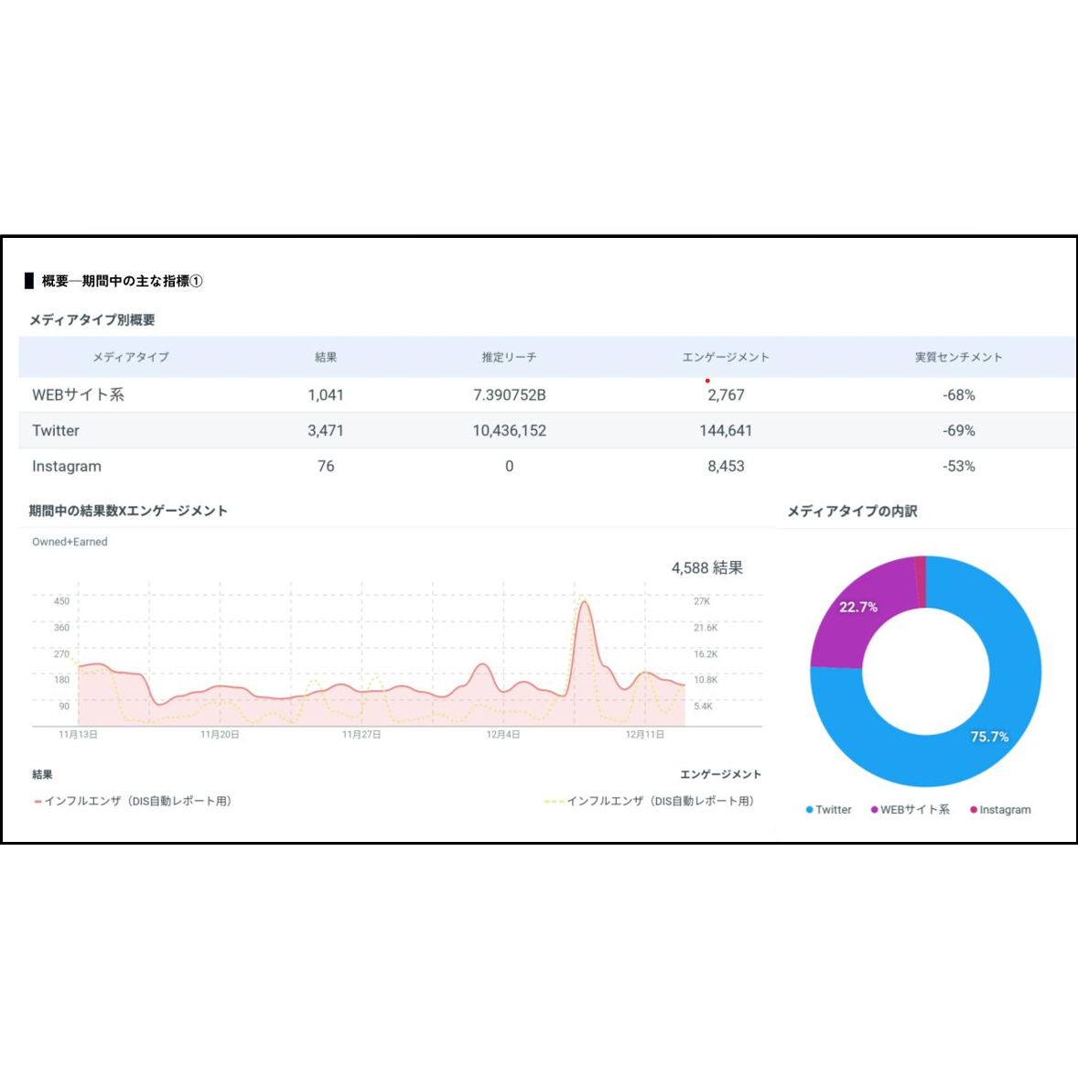Click the magenta Instagram legend dot
Viewport: 1078px width, 1078px height.
click(x=974, y=810)
